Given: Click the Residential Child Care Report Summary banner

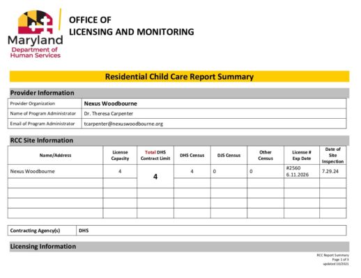Looking at the screenshot, I should pos(179,76).
